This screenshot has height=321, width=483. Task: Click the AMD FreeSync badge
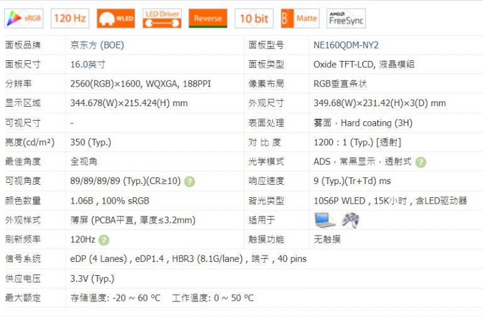pyautogui.click(x=346, y=18)
